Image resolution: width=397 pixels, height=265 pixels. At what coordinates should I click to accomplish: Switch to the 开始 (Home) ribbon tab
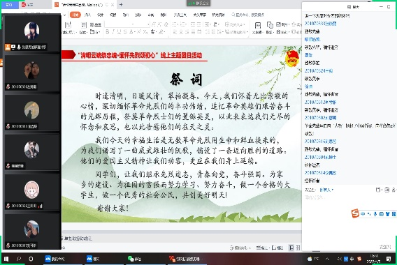pyautogui.click(x=75, y=15)
